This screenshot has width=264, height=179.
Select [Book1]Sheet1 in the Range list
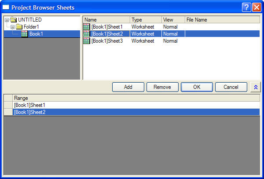pyautogui.click(x=30, y=105)
